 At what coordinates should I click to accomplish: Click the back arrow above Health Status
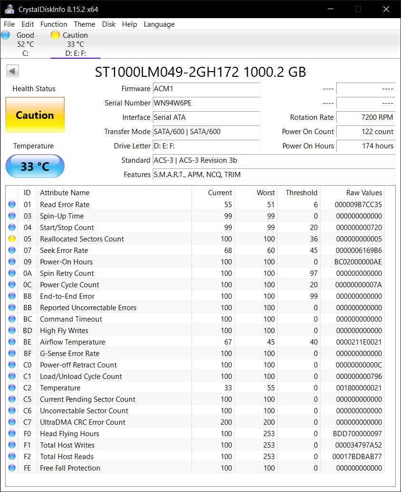(12, 70)
